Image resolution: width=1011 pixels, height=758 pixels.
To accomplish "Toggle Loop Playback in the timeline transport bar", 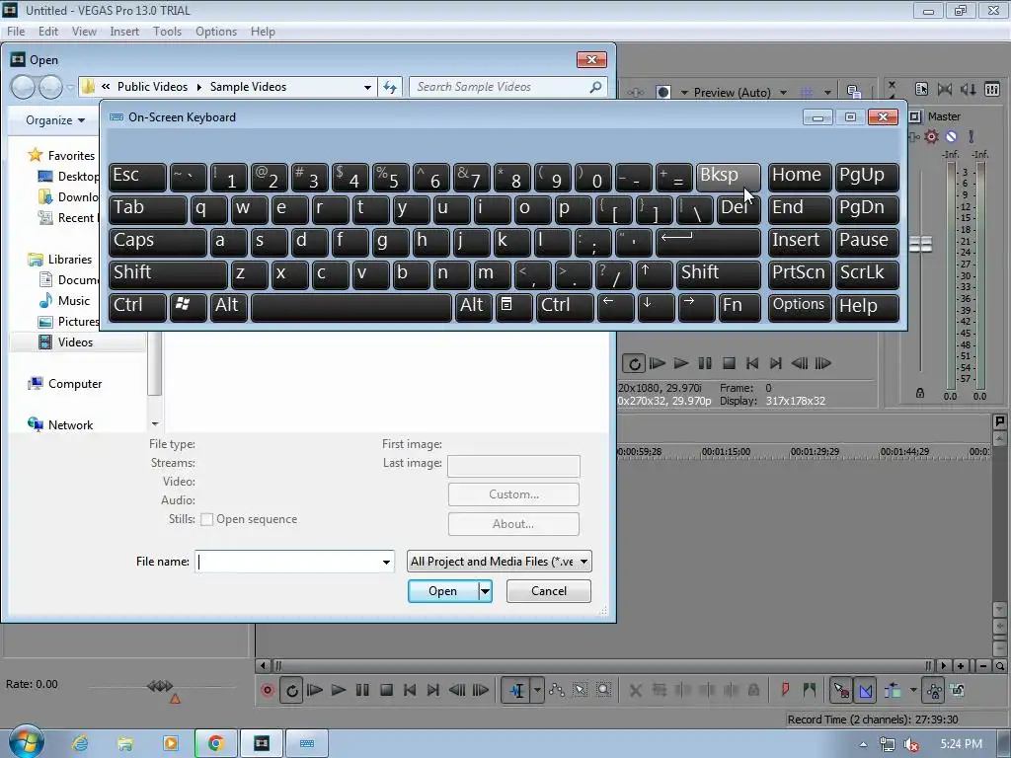I will tap(292, 690).
